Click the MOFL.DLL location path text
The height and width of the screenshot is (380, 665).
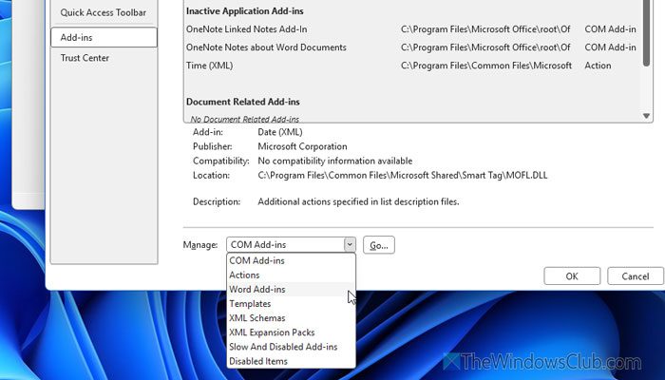point(403,175)
